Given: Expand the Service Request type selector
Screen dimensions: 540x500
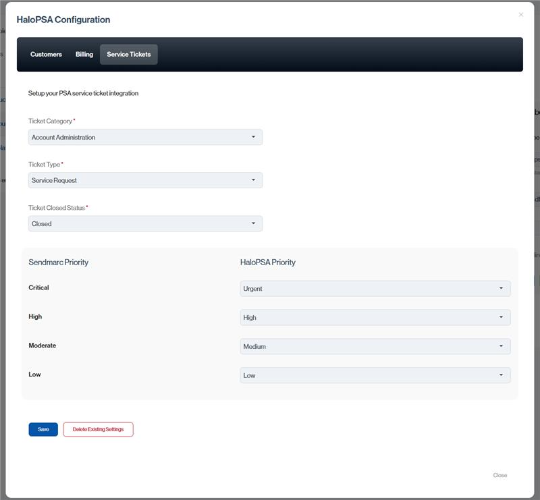Looking at the screenshot, I should click(145, 180).
